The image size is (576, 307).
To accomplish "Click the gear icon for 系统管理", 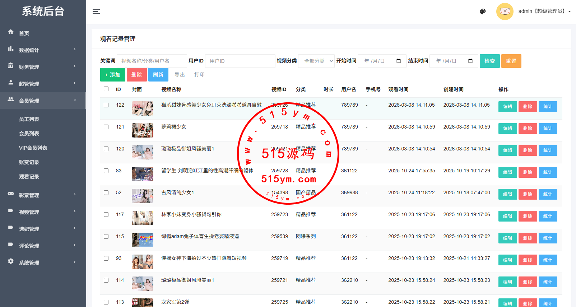I will (x=11, y=261).
